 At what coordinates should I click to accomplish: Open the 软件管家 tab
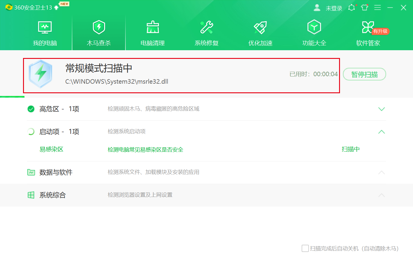(x=368, y=33)
